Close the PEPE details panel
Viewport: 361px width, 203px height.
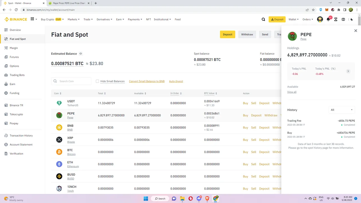(x=356, y=31)
